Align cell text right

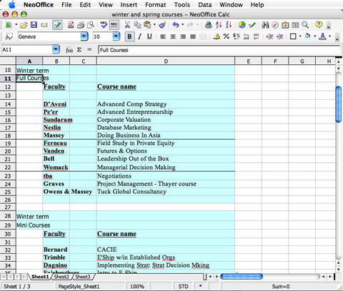183,36
